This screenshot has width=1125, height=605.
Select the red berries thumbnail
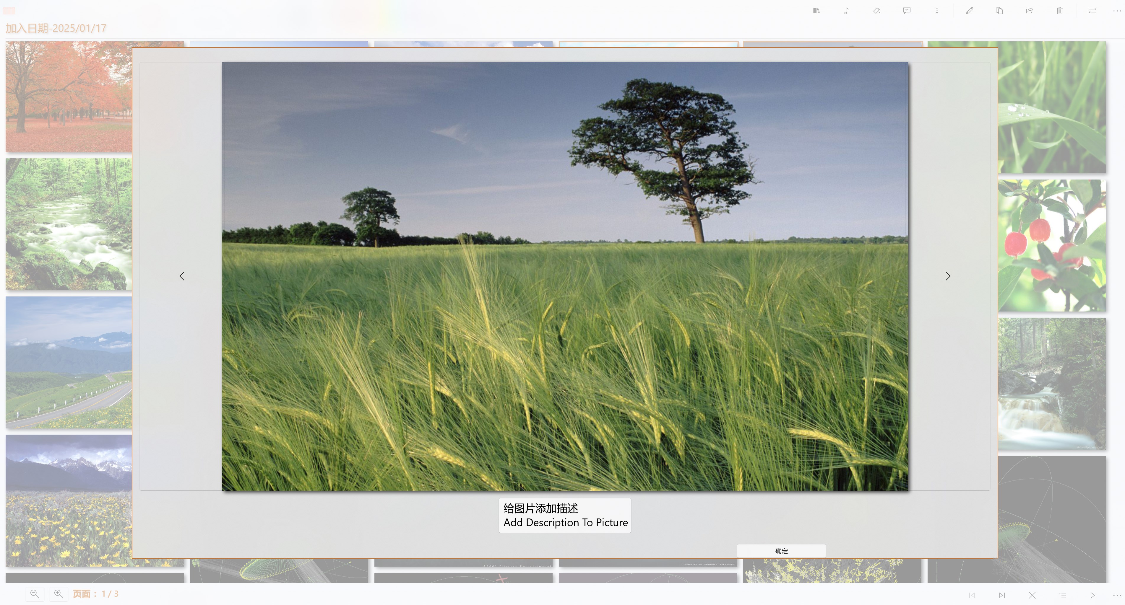[1052, 245]
